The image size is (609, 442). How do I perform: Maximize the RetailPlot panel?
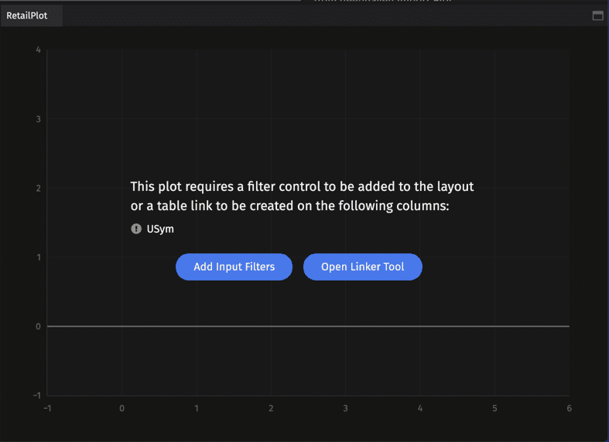pos(597,15)
